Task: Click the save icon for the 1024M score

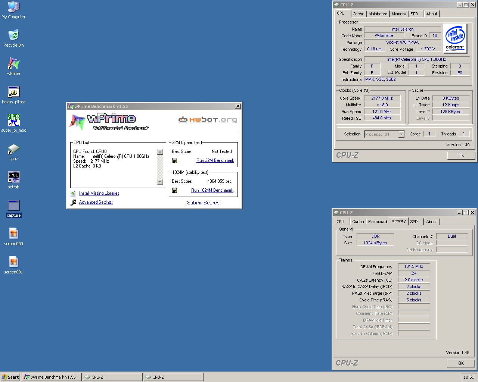Action: (x=174, y=190)
